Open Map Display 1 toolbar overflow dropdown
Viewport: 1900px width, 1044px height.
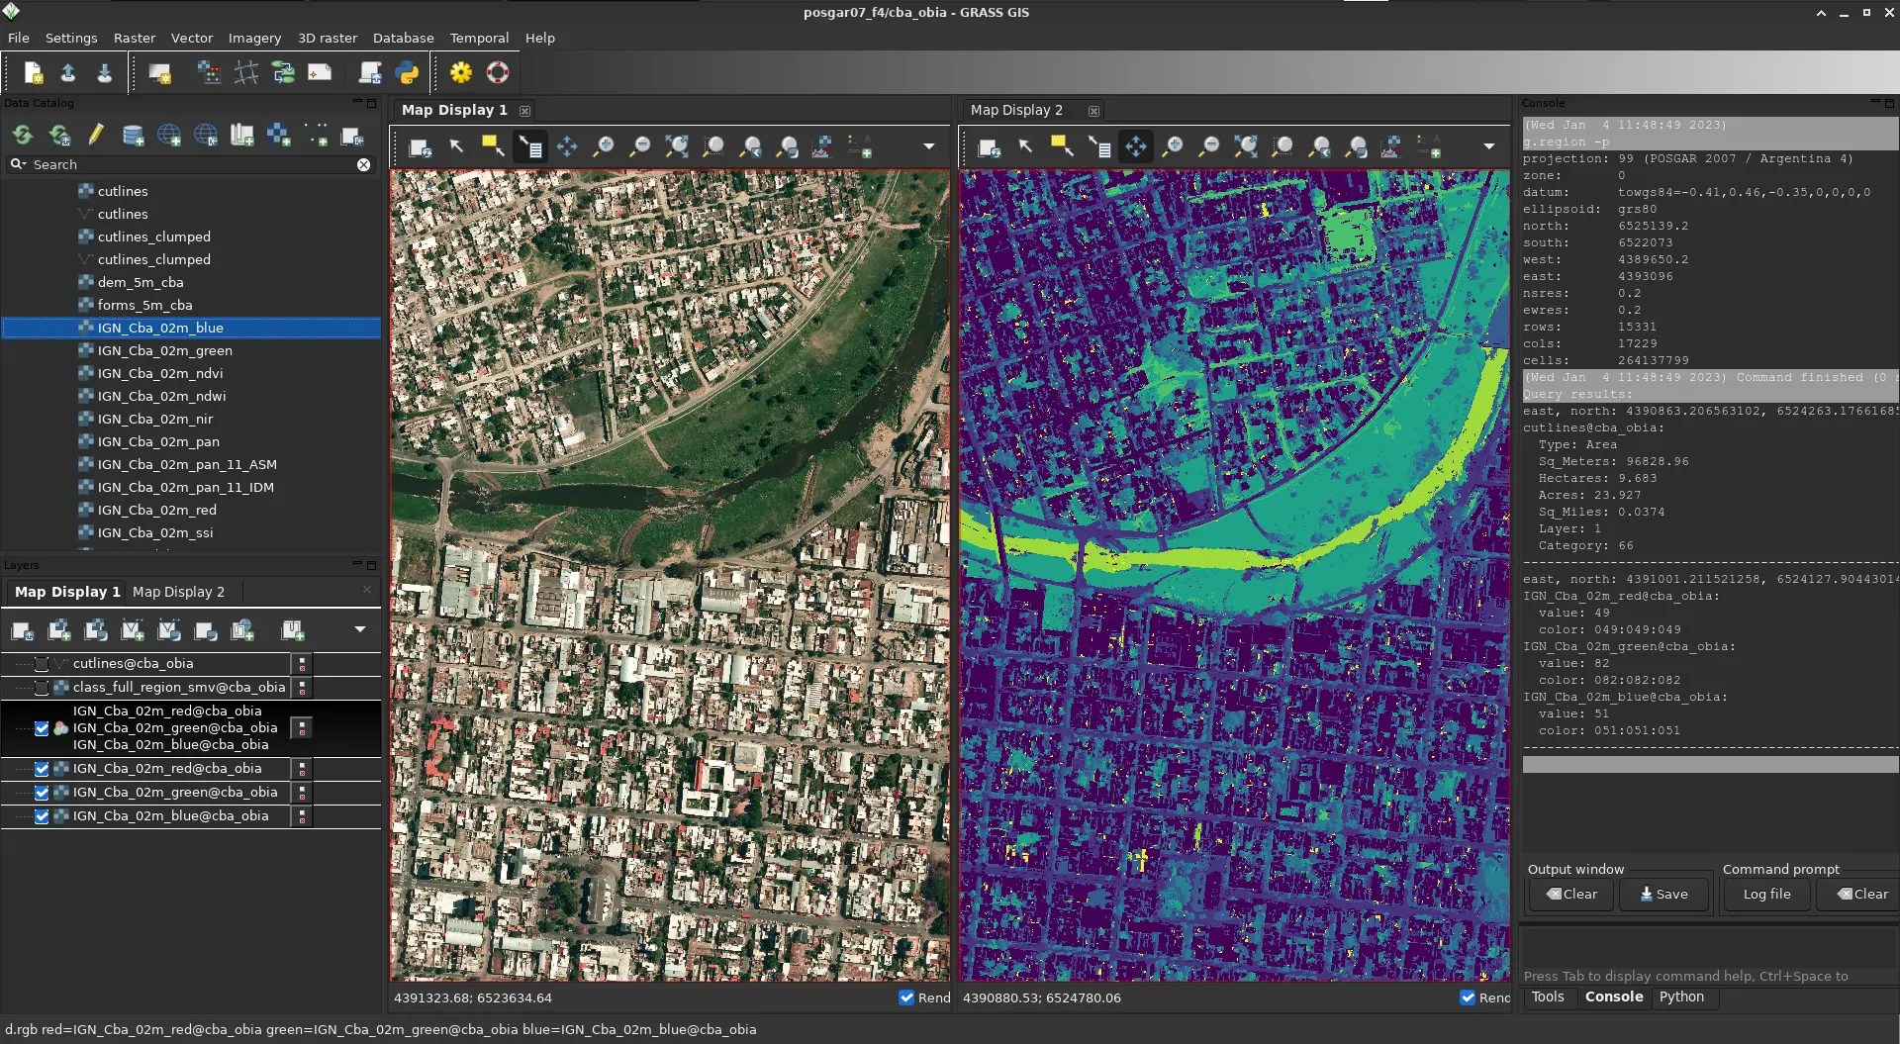coord(928,145)
